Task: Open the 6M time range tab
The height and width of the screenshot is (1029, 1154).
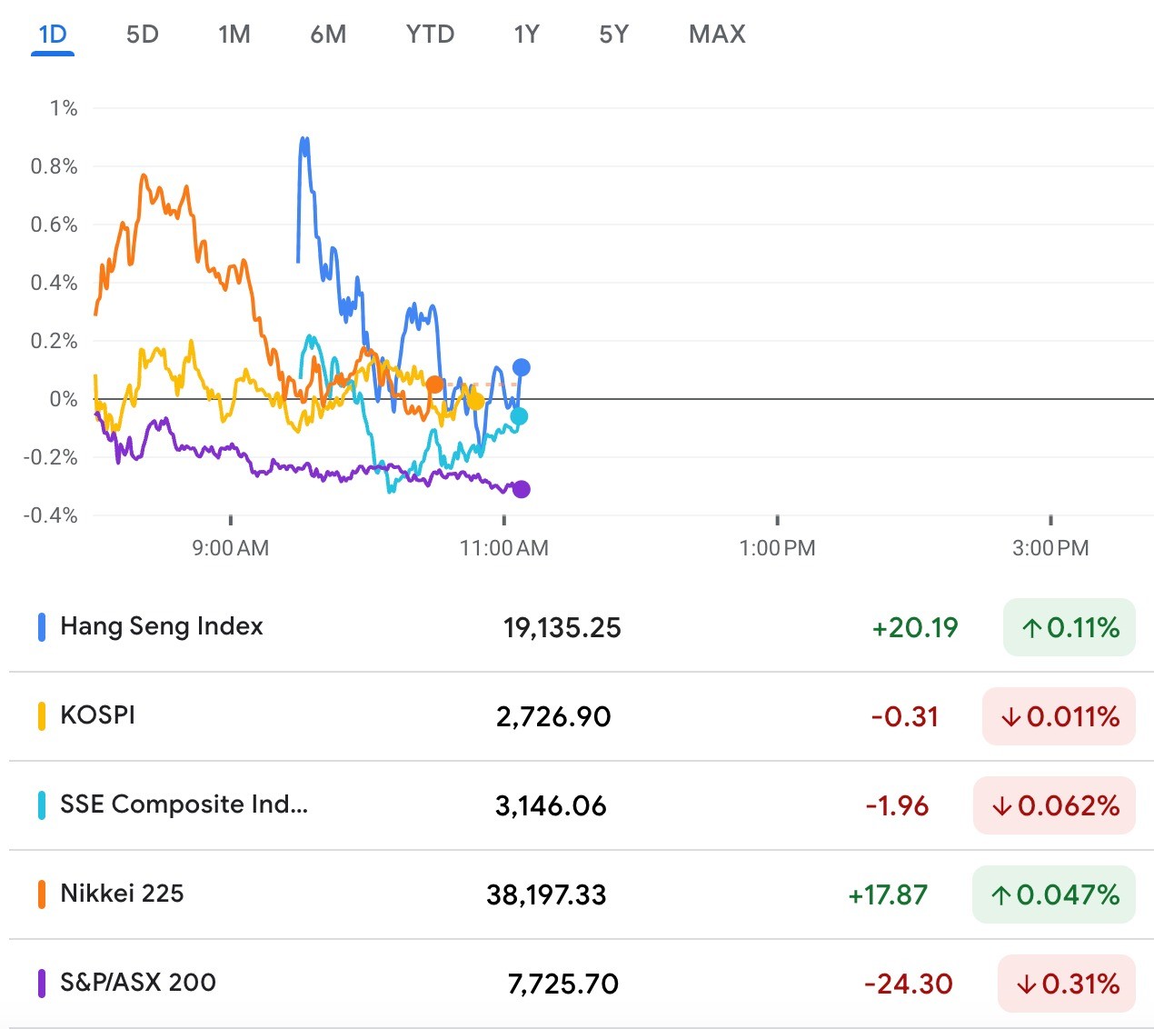Action: (x=328, y=35)
